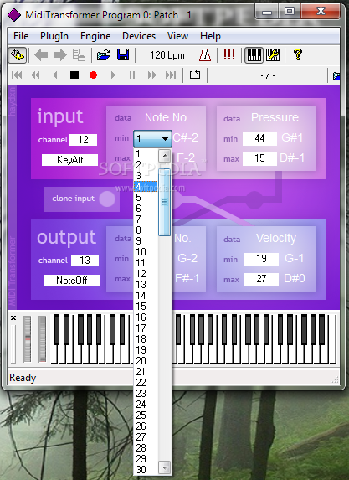This screenshot has height=480, width=349.
Task: Click the previous program left arrow
Action: point(41,55)
